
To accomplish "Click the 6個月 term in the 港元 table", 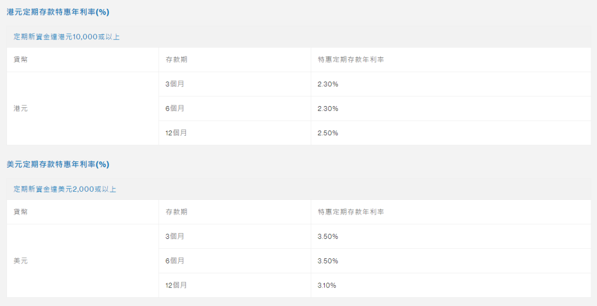I will click(175, 108).
